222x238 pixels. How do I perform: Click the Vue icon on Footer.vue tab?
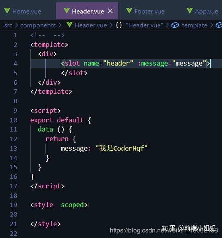click(129, 11)
